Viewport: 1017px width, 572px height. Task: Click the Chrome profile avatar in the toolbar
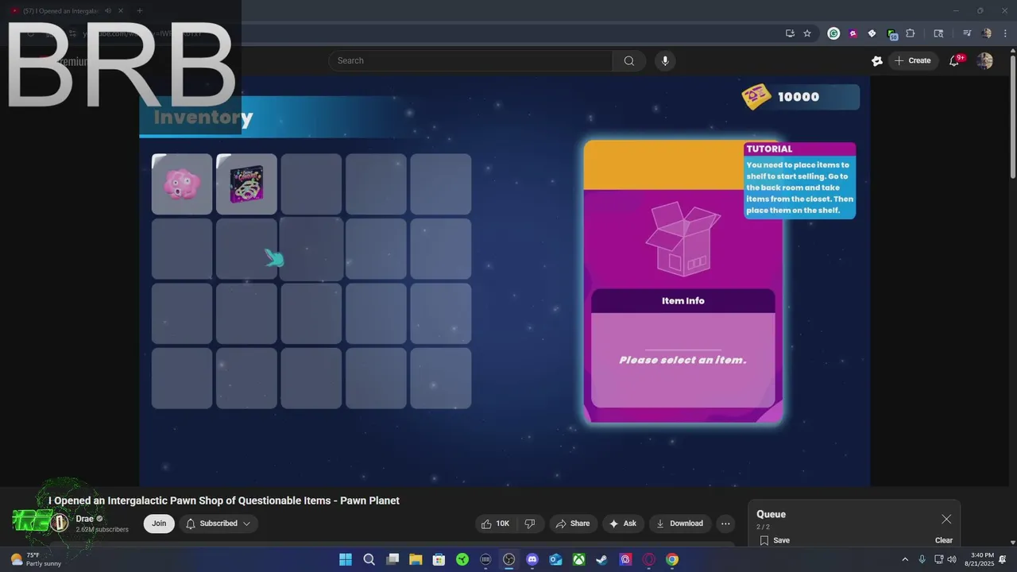pyautogui.click(x=987, y=33)
